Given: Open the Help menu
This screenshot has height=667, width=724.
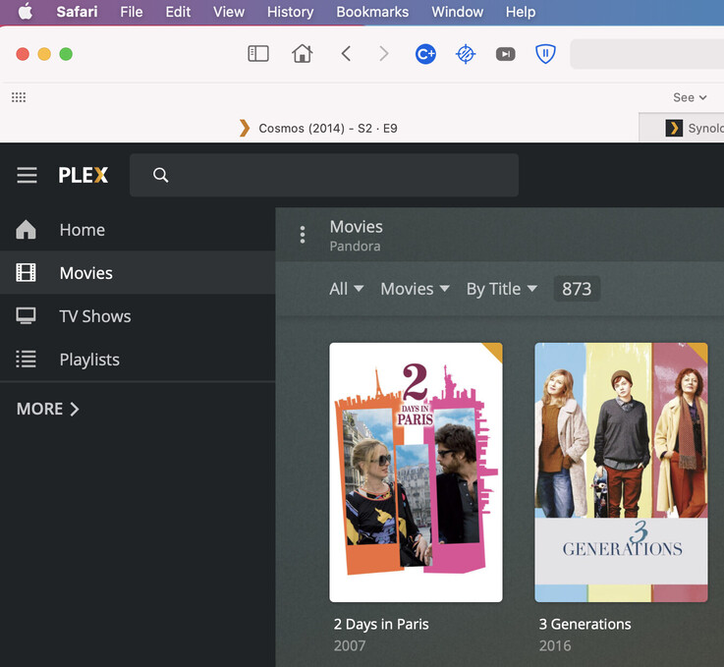Looking at the screenshot, I should pyautogui.click(x=521, y=12).
